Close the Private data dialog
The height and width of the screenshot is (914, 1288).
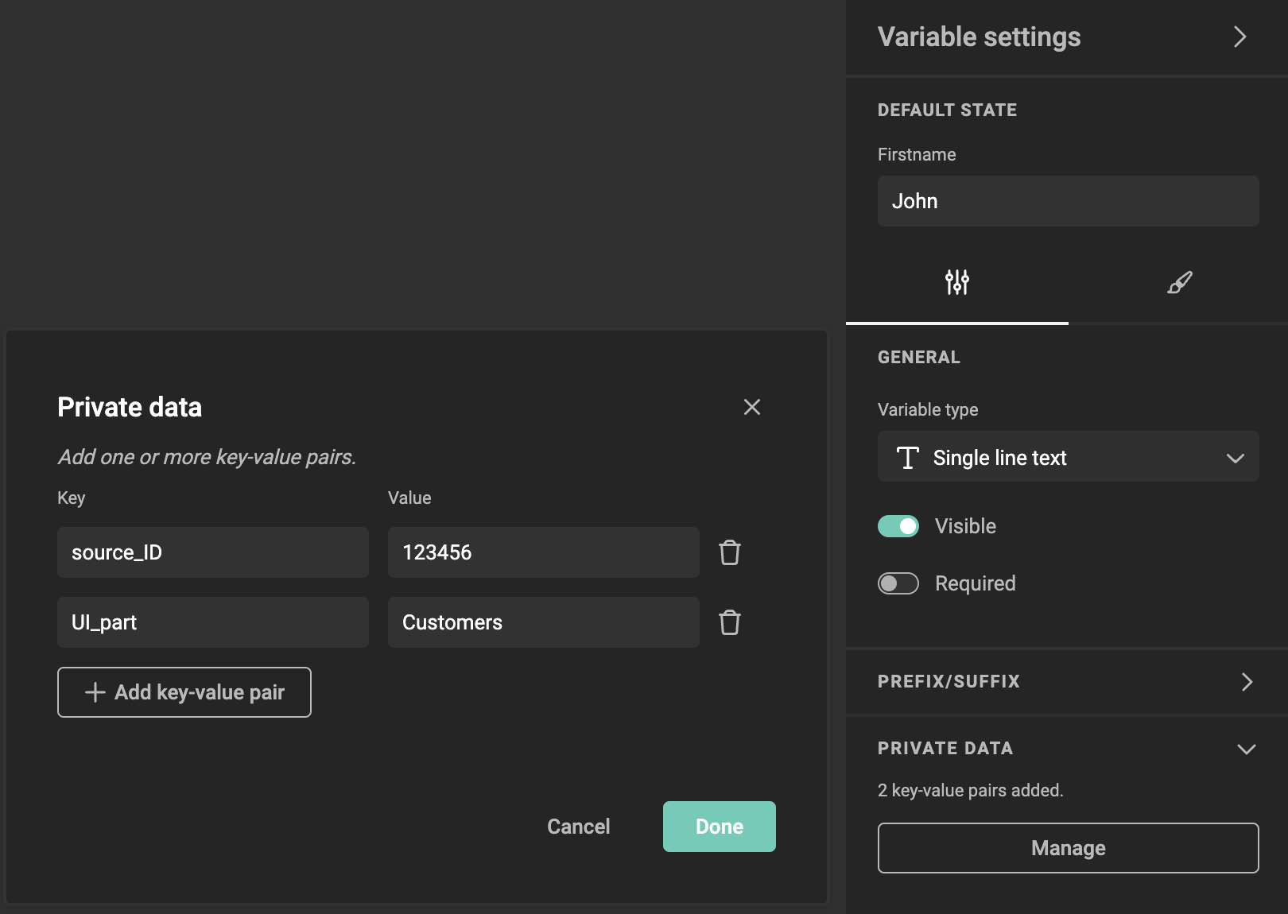coord(752,407)
